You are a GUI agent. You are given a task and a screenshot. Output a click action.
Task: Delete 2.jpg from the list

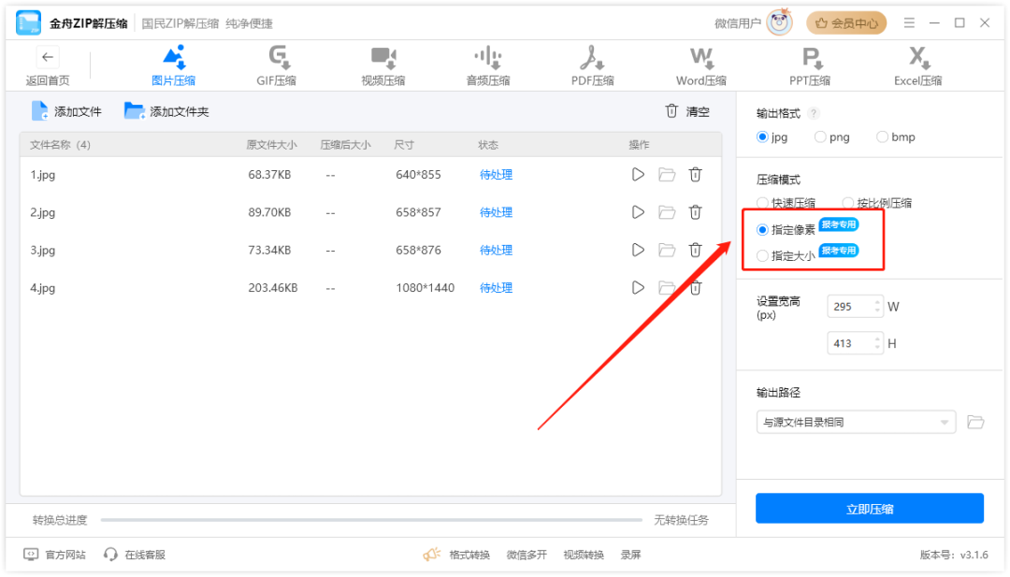click(695, 212)
